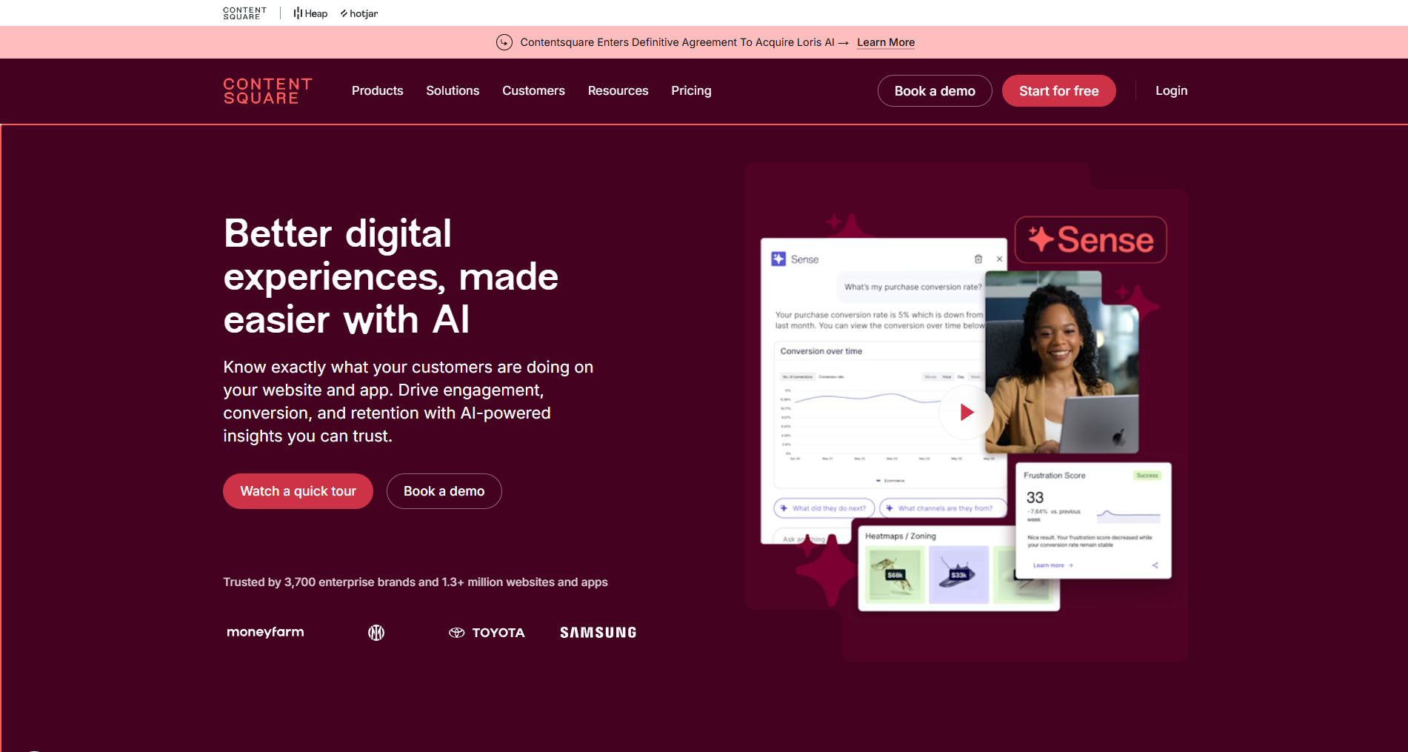Open the Customers menu item
The image size is (1408, 752).
[533, 90]
